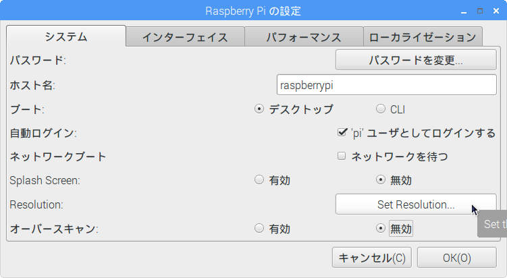Set オーバースキャン to 有効
Viewport: 507px width, 278px height.
tap(272, 229)
